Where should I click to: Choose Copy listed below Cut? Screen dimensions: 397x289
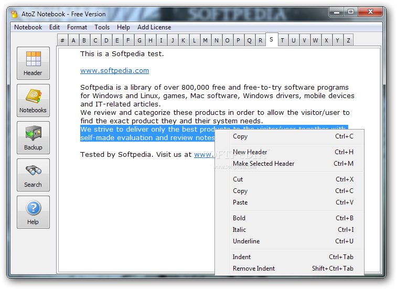(x=289, y=191)
